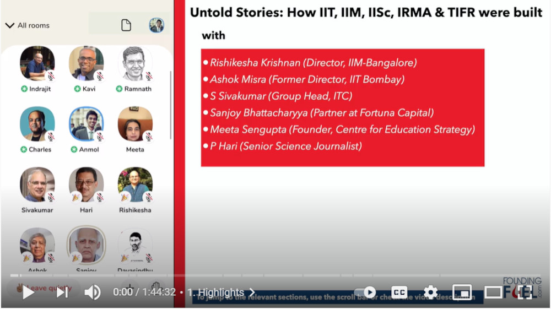This screenshot has height=309, width=551.
Task: Open the document icon in room header
Action: pos(126,25)
